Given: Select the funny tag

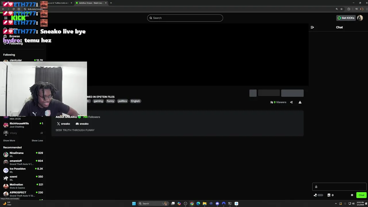Looking at the screenshot, I should pos(110,101).
